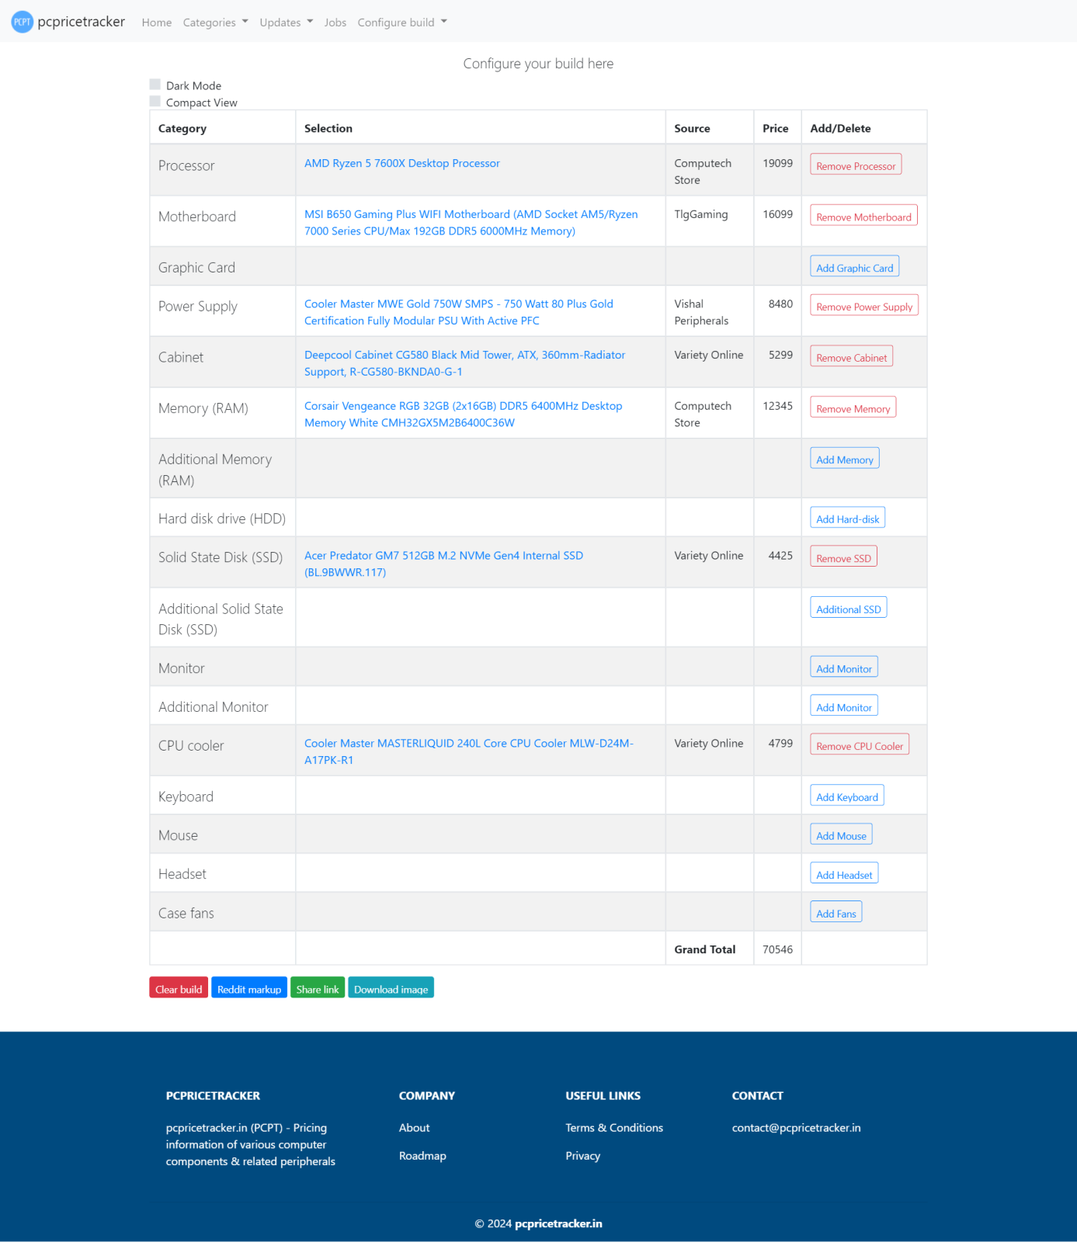This screenshot has width=1077, height=1242.
Task: Select the Processor price 19099
Action: click(777, 163)
